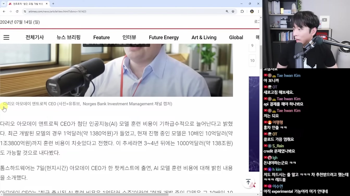Open the tab search dropdown arrow
Screen dimensions: 350x196
click(4, 4)
